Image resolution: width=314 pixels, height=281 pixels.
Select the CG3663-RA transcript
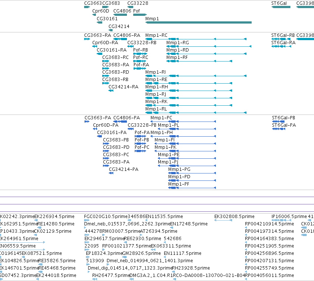(87, 39)
